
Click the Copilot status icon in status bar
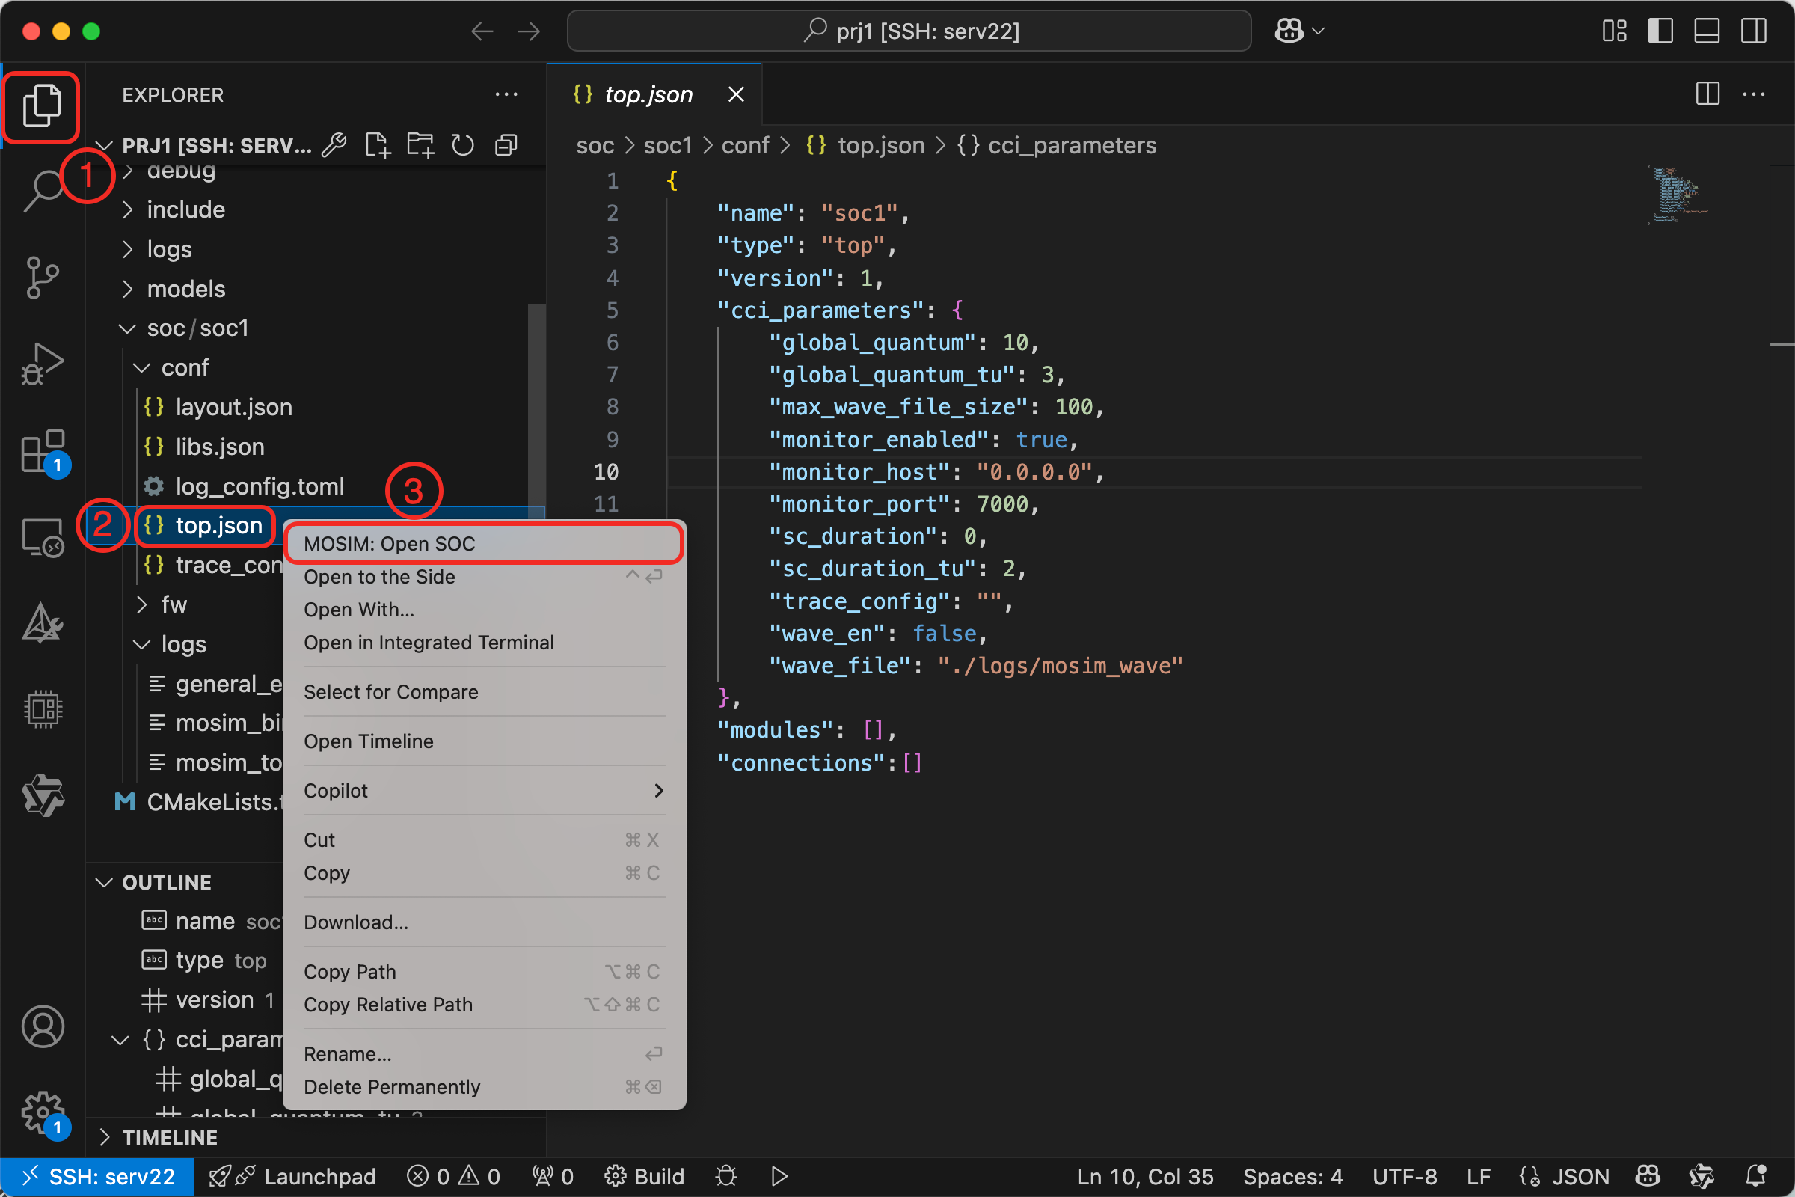pos(1648,1176)
